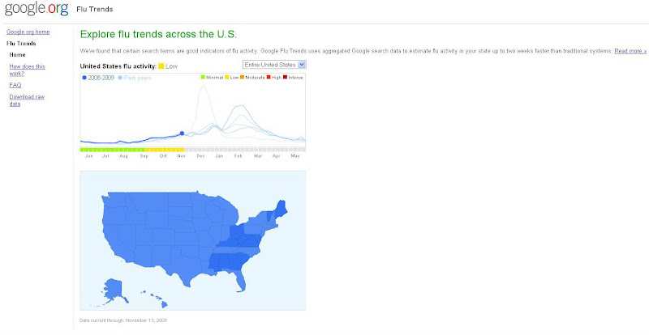This screenshot has width=649, height=335.
Task: Open the Entire United States dropdown
Action: (274, 63)
